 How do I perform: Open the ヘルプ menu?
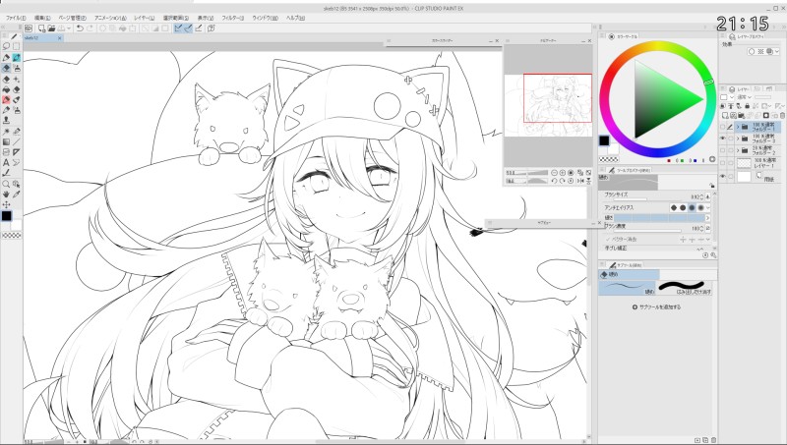coord(295,18)
